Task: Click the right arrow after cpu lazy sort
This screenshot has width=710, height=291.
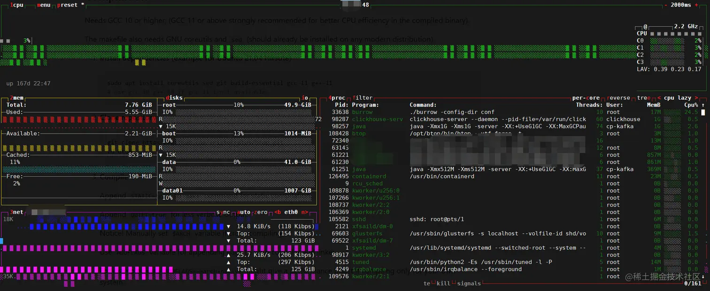Action: [x=696, y=98]
